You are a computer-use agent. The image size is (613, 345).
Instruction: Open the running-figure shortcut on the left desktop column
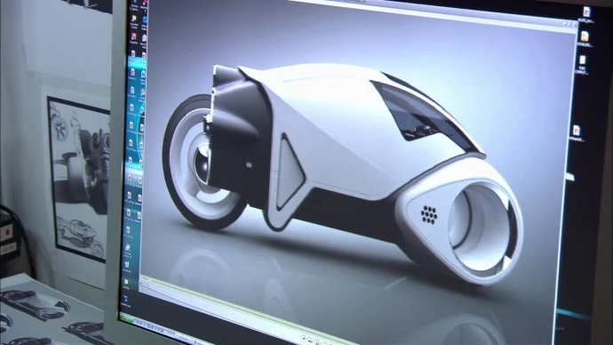coord(127,247)
